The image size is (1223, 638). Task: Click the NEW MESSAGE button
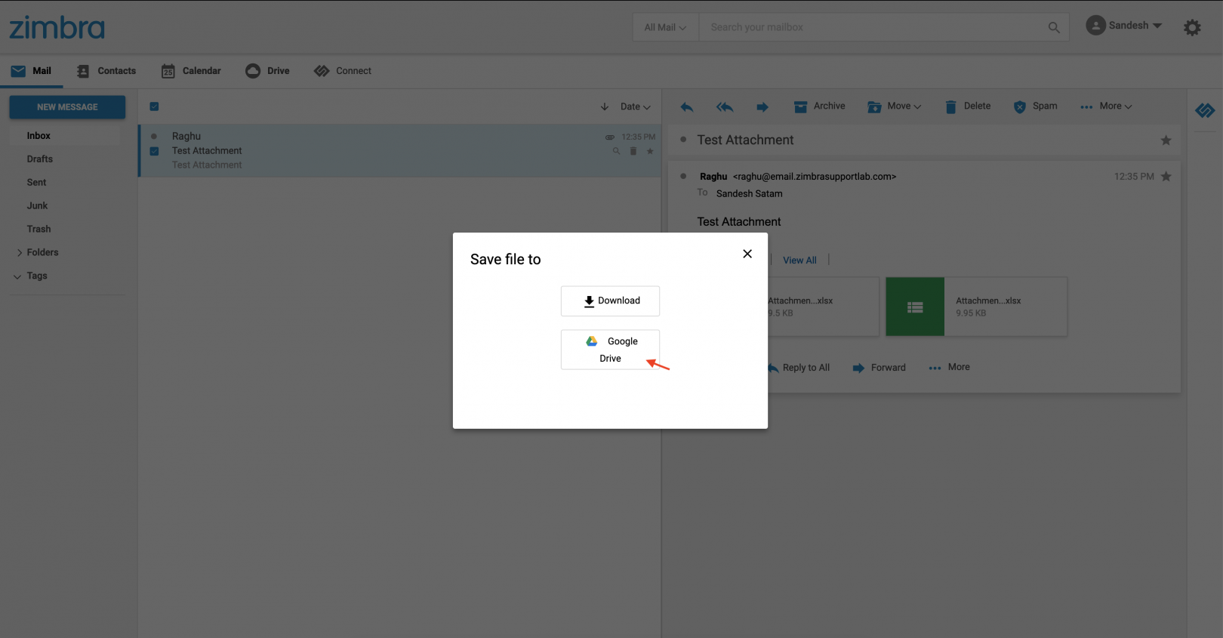67,107
